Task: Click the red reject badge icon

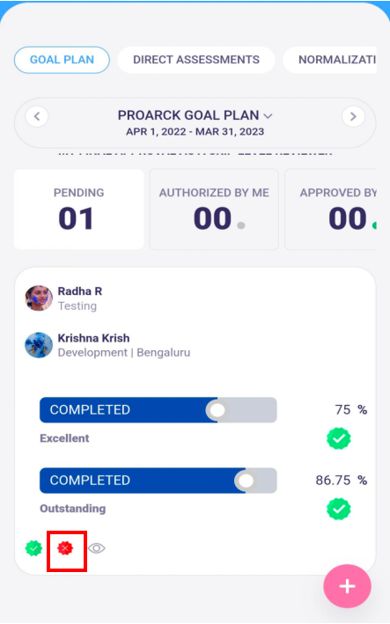Action: pos(65,548)
